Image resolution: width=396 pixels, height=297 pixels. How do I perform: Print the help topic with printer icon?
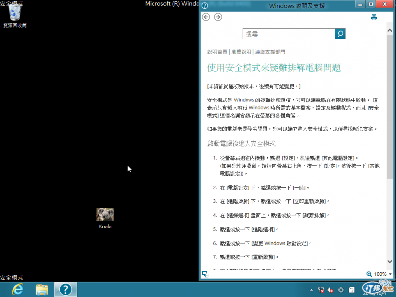click(x=374, y=17)
